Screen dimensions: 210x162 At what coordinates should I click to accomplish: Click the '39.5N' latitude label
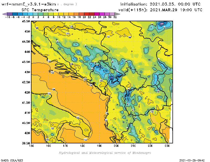pyautogui.click(x=26, y=143)
